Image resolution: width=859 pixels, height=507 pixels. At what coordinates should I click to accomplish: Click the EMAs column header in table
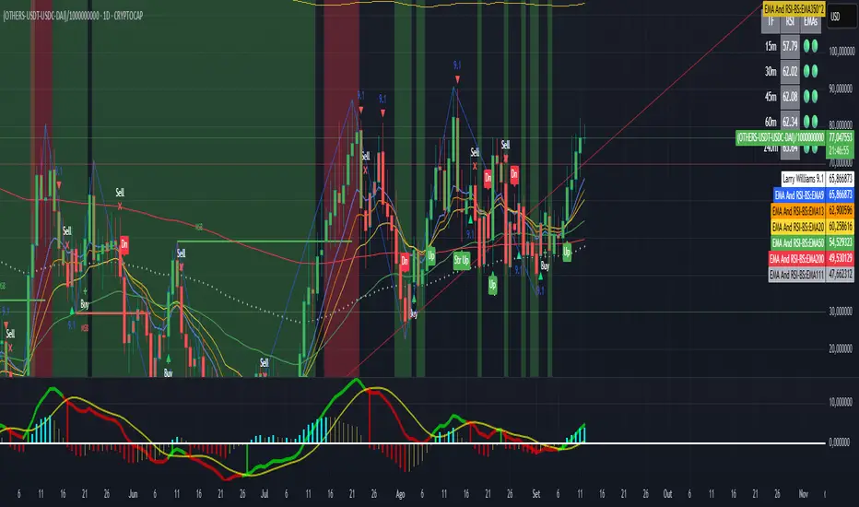[810, 22]
